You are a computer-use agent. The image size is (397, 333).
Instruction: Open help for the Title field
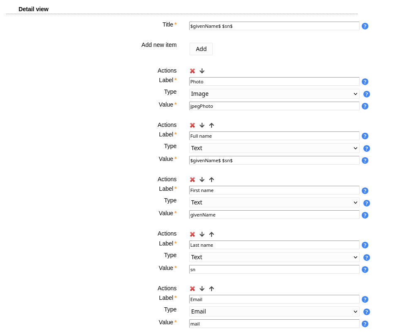click(365, 26)
